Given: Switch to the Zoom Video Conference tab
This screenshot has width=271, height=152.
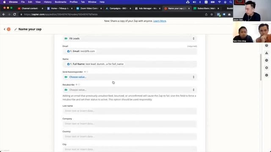Looking at the screenshot, I should [89, 8].
